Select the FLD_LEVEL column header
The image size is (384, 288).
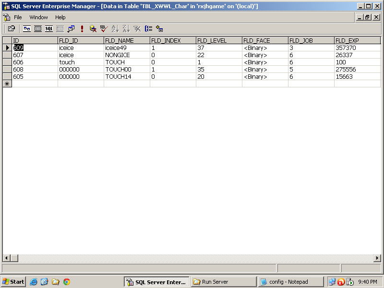pos(219,40)
